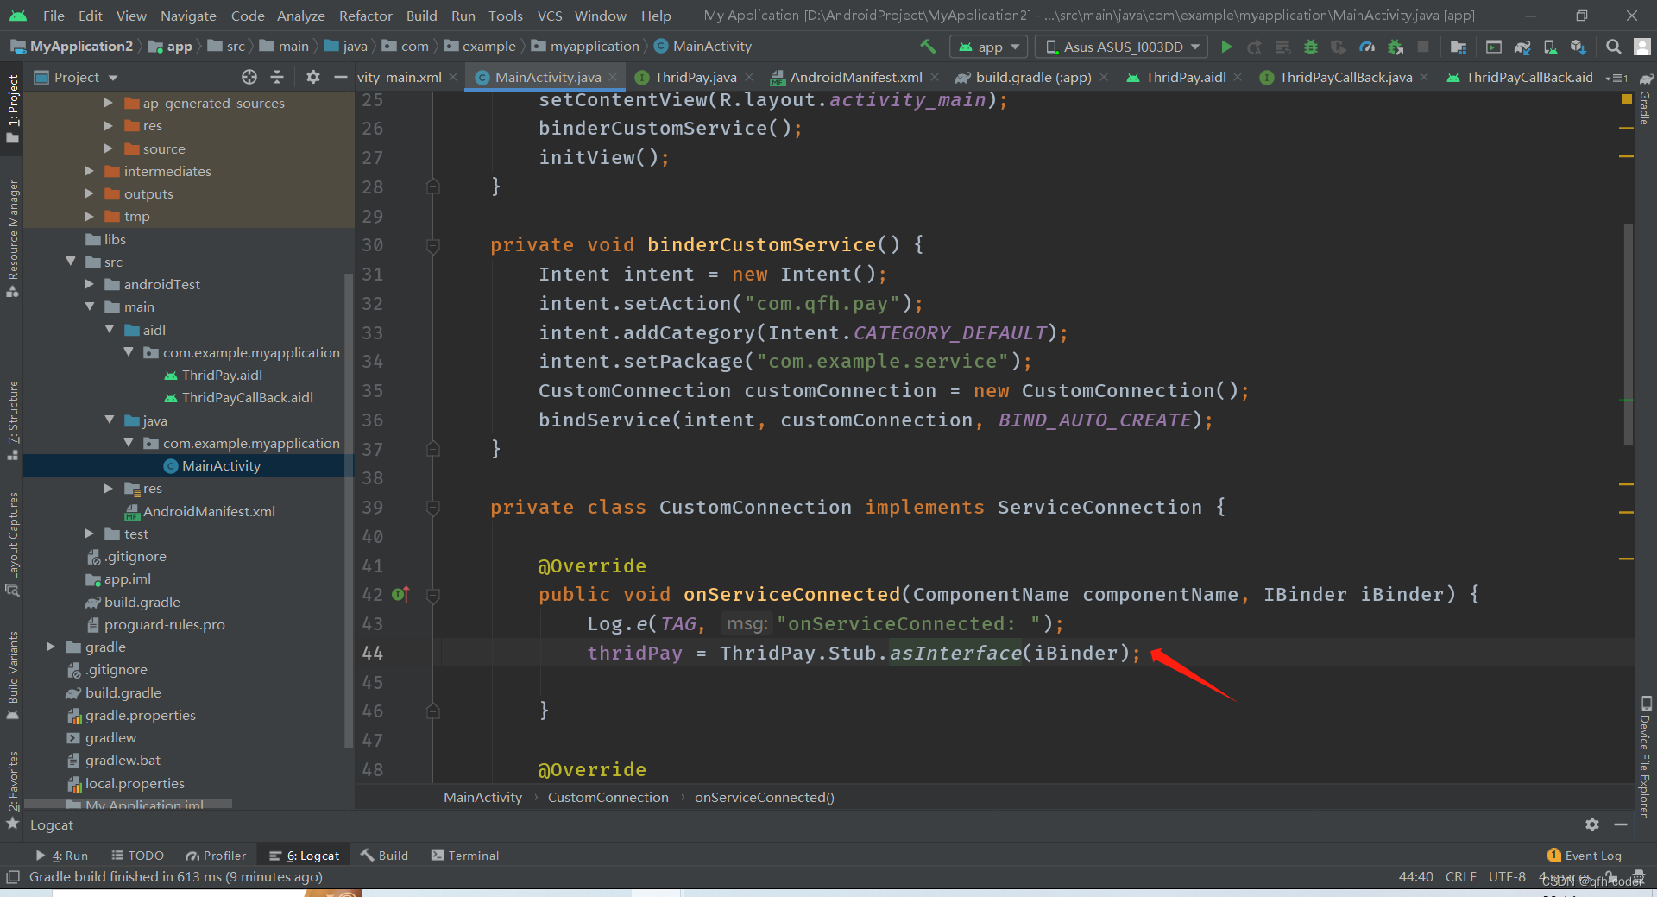
Task: Open the Project view mode dropdown
Action: point(75,77)
